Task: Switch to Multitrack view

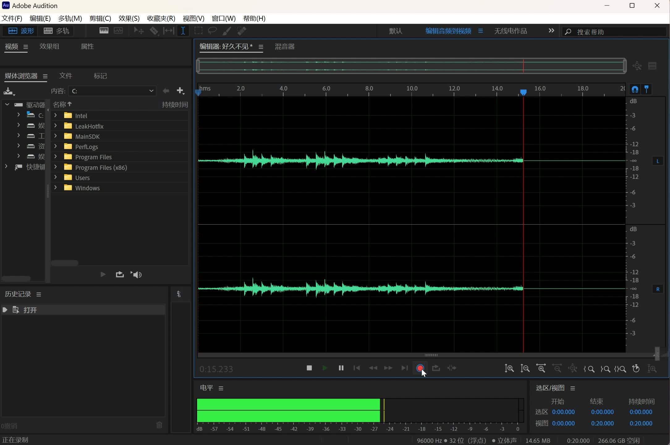Action: (56, 31)
